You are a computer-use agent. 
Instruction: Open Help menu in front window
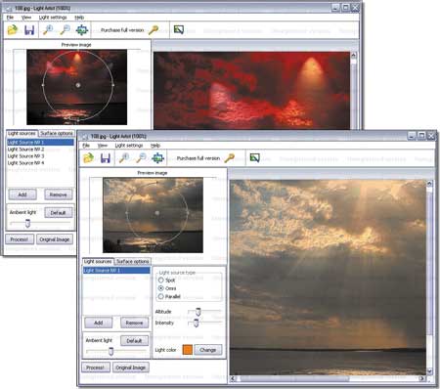pyautogui.click(x=155, y=146)
